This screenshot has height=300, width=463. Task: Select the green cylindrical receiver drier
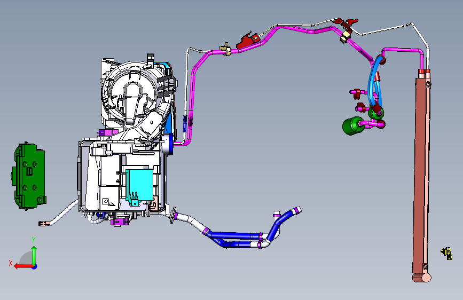click(x=353, y=126)
